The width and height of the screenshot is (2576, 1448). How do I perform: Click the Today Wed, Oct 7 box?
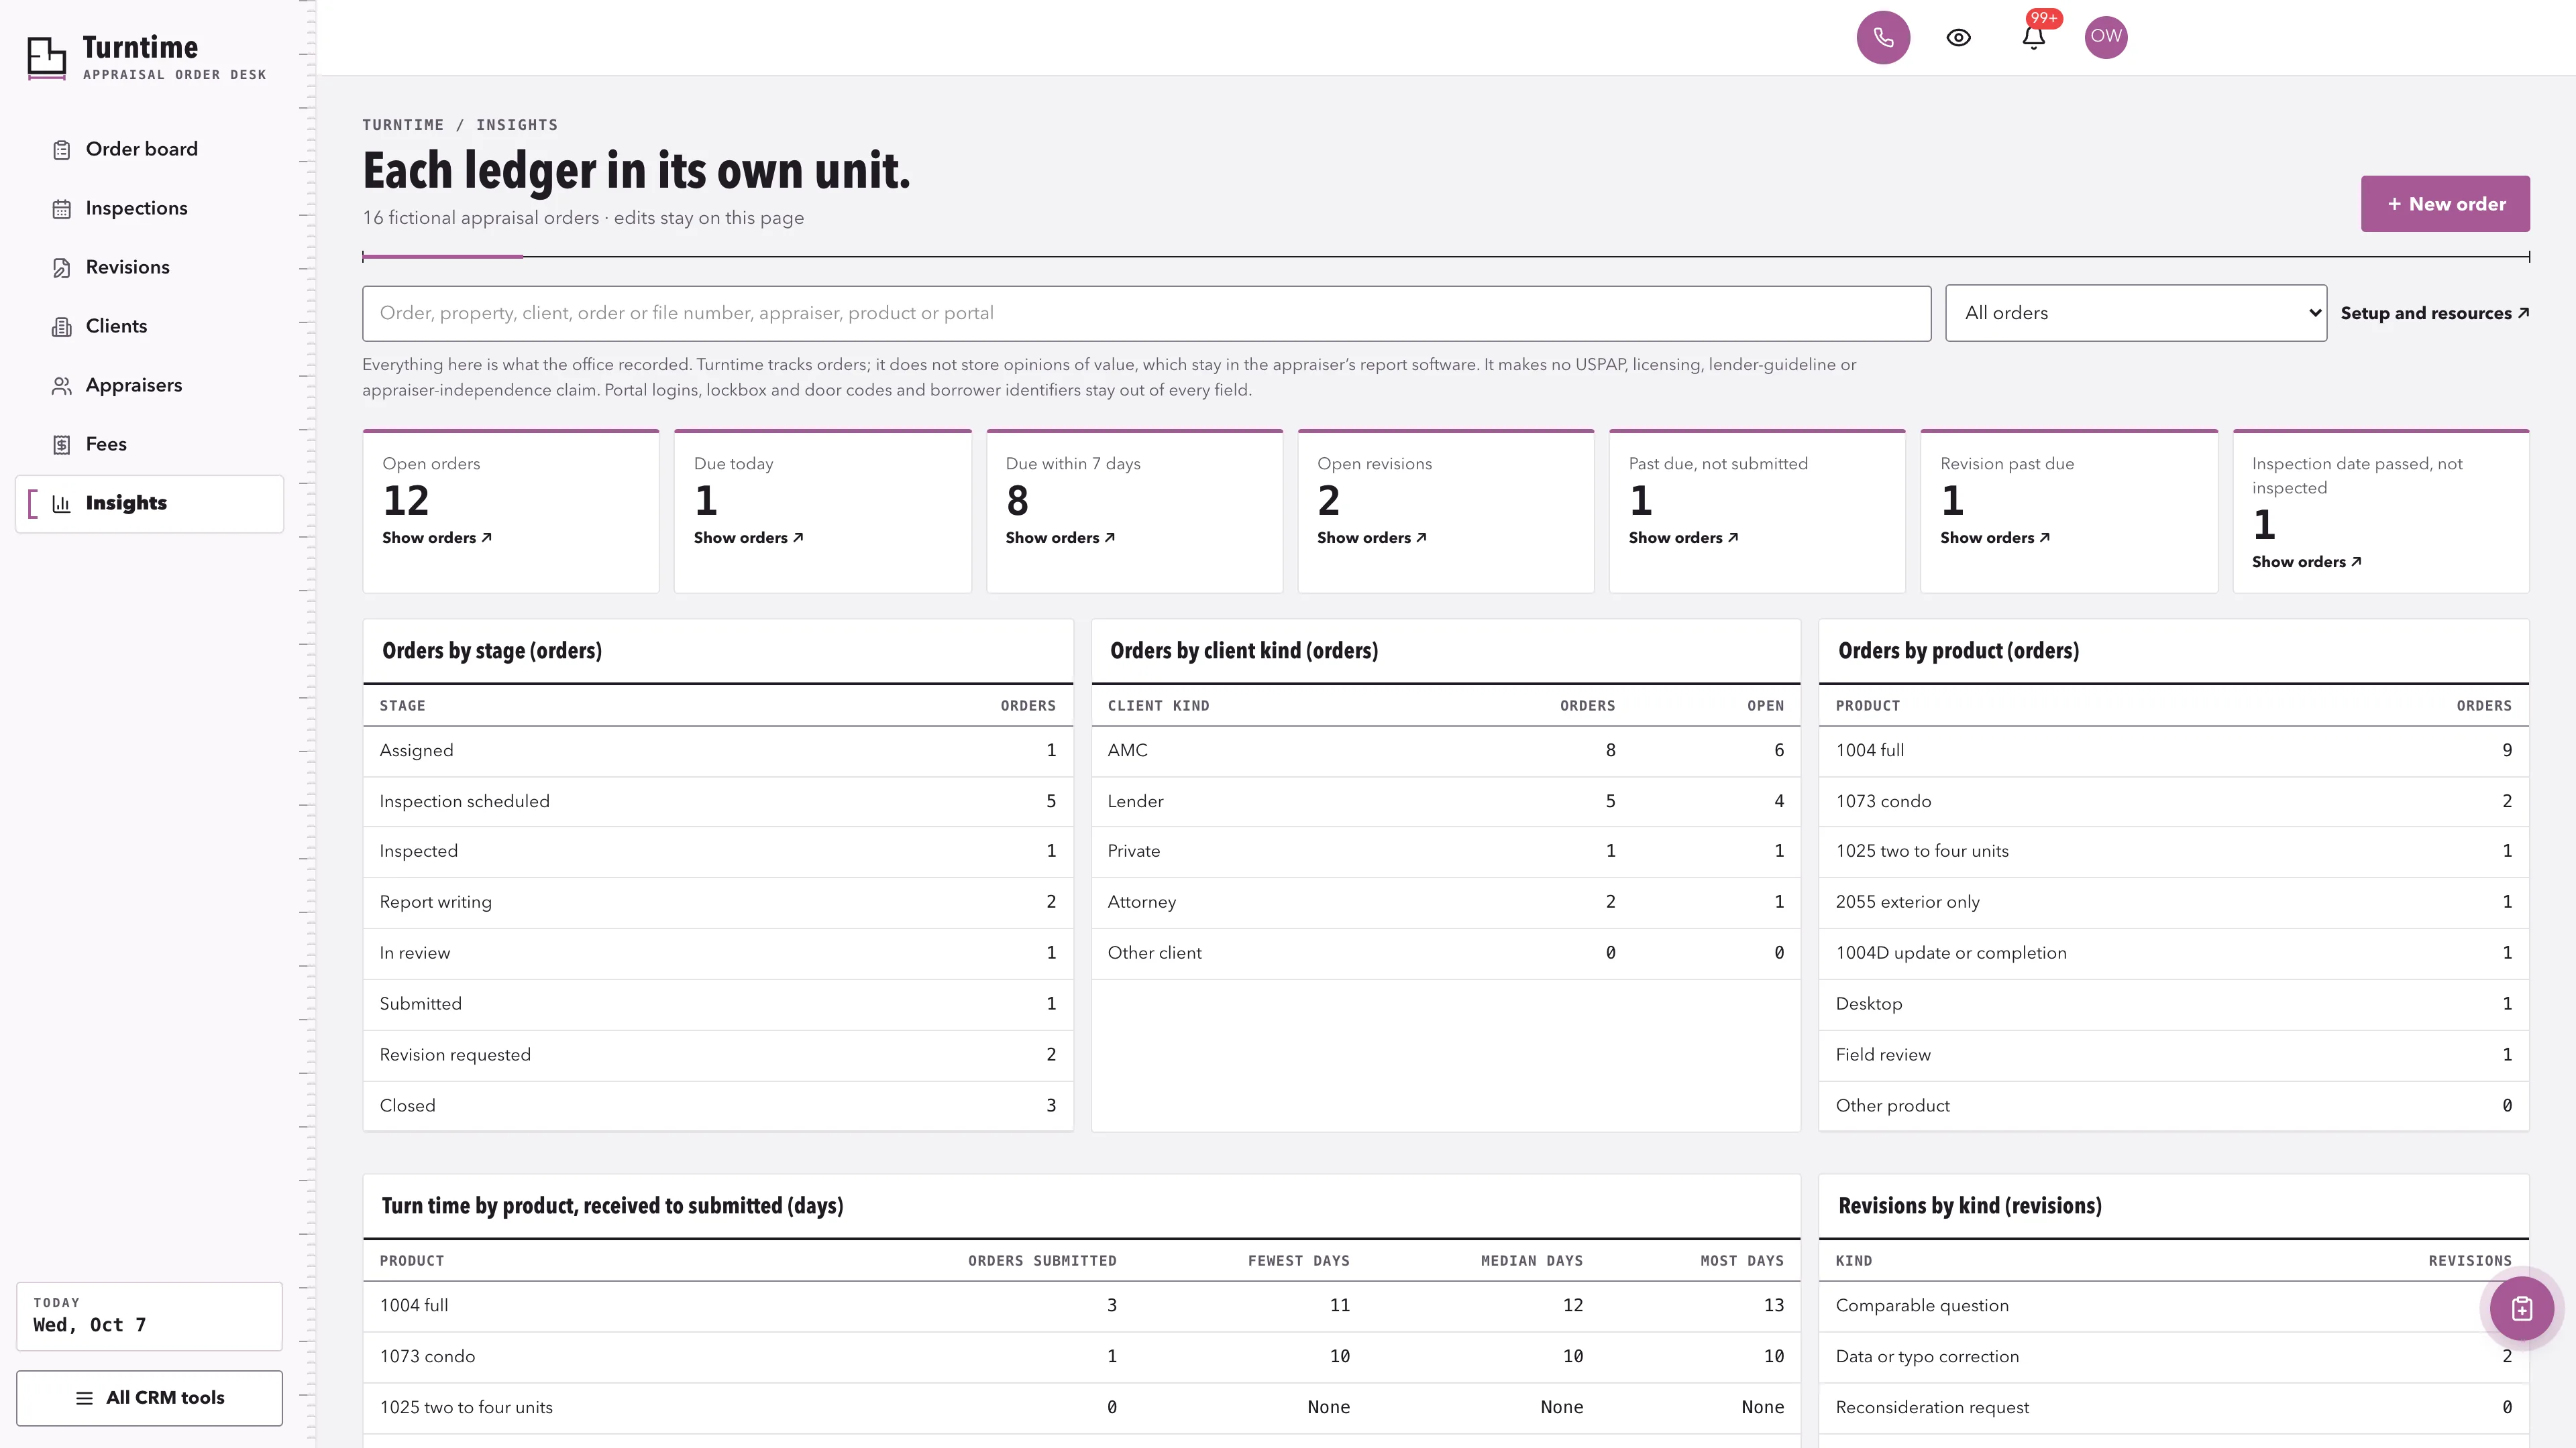[x=150, y=1316]
